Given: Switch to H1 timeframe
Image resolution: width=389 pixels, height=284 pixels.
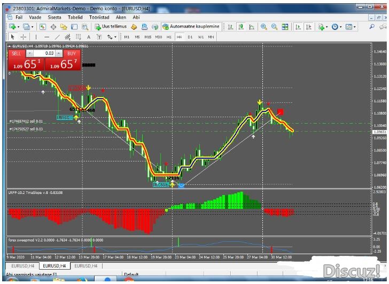Looking at the screenshot, I should 169,37.
